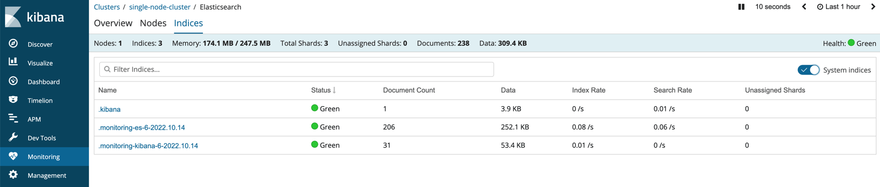Switch to the Overview tab
The height and width of the screenshot is (187, 880).
[x=113, y=23]
